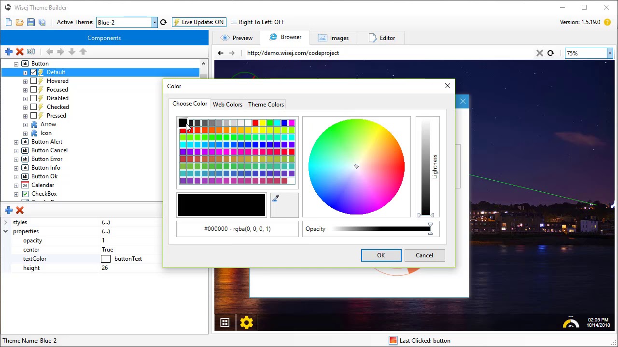This screenshot has width=618, height=347.
Task: Save the theme with the floppy disk icon
Action: coord(31,22)
